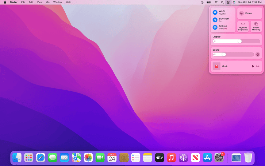
Task: Expand the Focus options by its label
Action: (x=248, y=13)
